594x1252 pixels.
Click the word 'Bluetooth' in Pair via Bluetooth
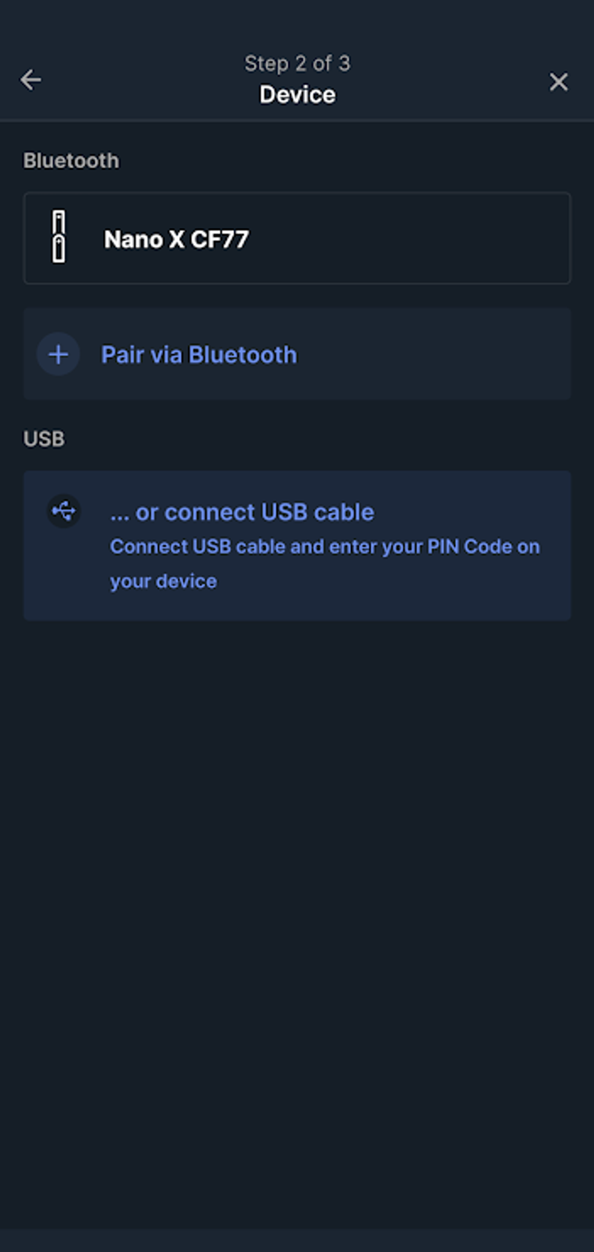tap(242, 355)
